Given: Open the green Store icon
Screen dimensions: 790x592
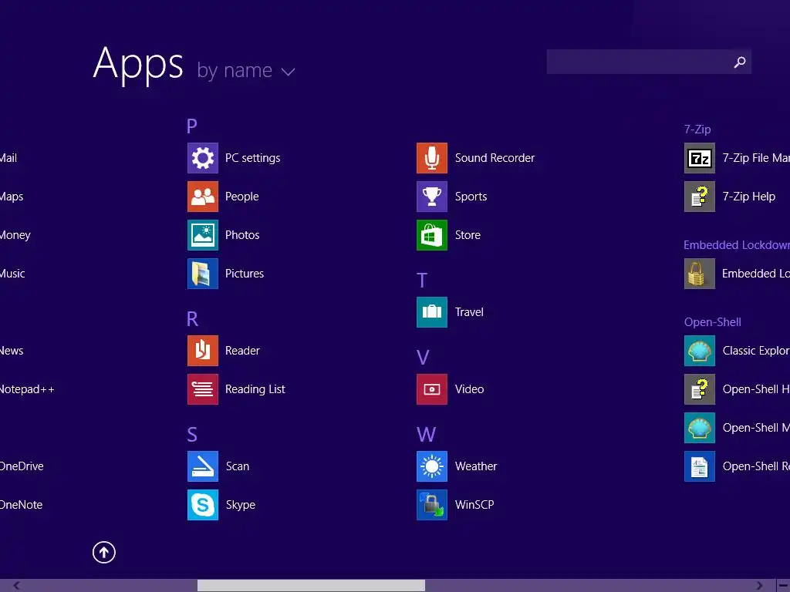Looking at the screenshot, I should (x=432, y=235).
